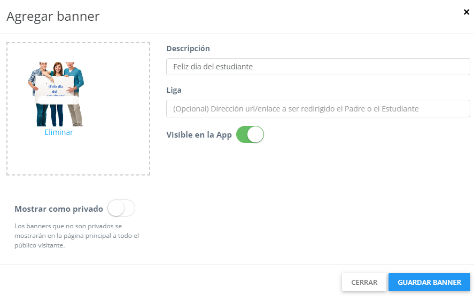Click the white sign inside the banner image
The height and width of the screenshot is (296, 474).
tap(56, 89)
